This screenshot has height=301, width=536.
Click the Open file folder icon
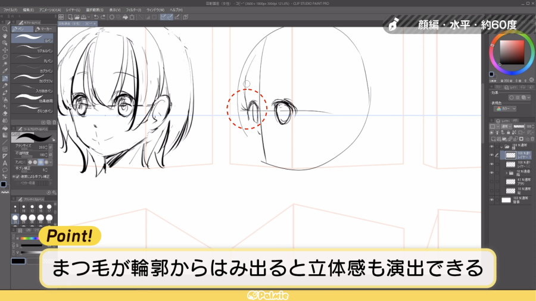[77, 17]
